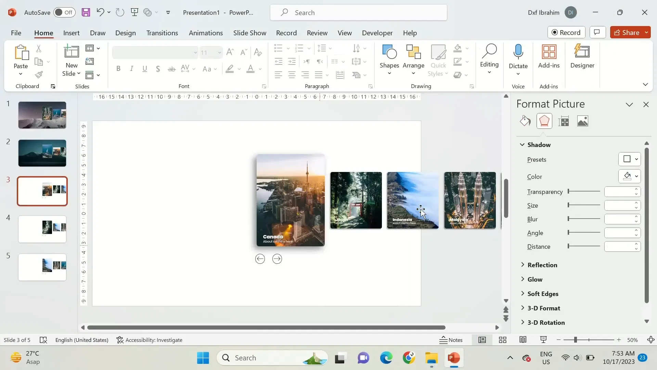Toggle Normal view button
The height and width of the screenshot is (370, 657).
coord(482,340)
